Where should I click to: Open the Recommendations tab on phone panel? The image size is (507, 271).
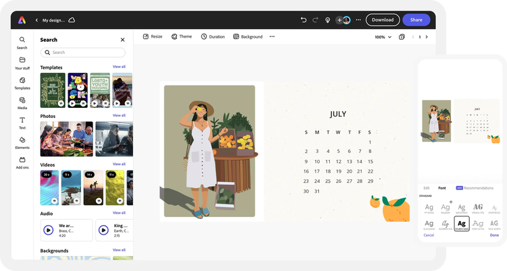(475, 188)
